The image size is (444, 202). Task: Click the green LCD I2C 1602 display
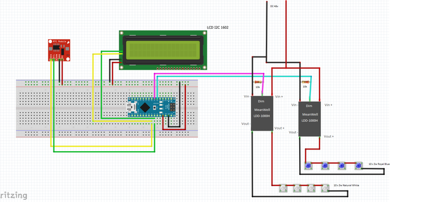[x=163, y=50]
